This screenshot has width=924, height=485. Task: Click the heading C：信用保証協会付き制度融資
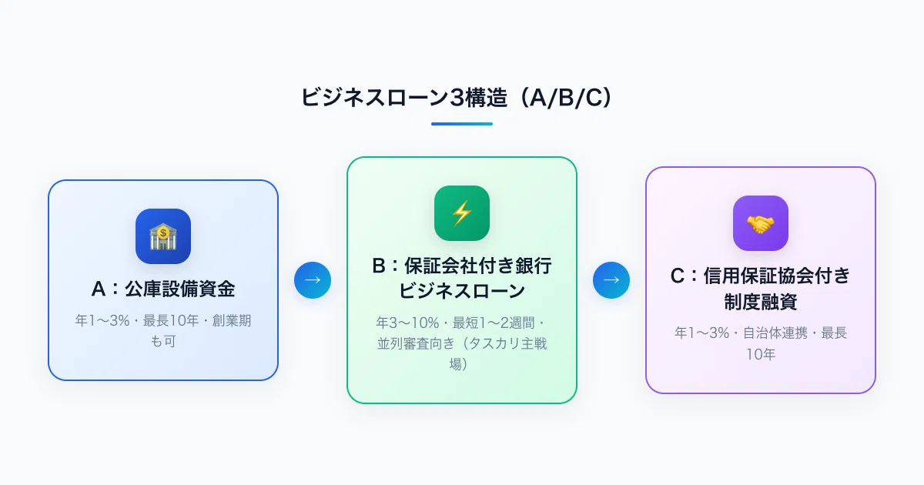pyautogui.click(x=761, y=289)
